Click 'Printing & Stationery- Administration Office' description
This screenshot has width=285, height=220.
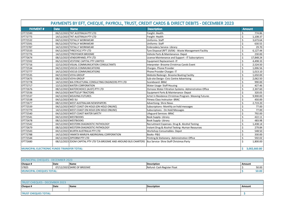point(171,138)
